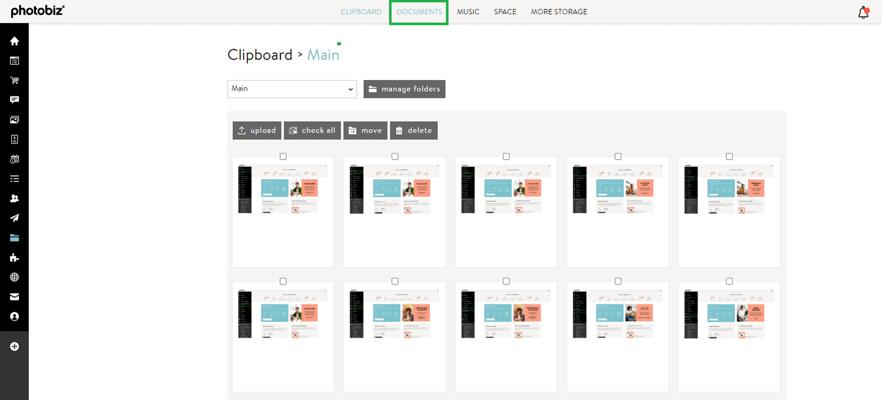Switch to the Documents tab
This screenshot has height=400, width=882.
coord(419,12)
